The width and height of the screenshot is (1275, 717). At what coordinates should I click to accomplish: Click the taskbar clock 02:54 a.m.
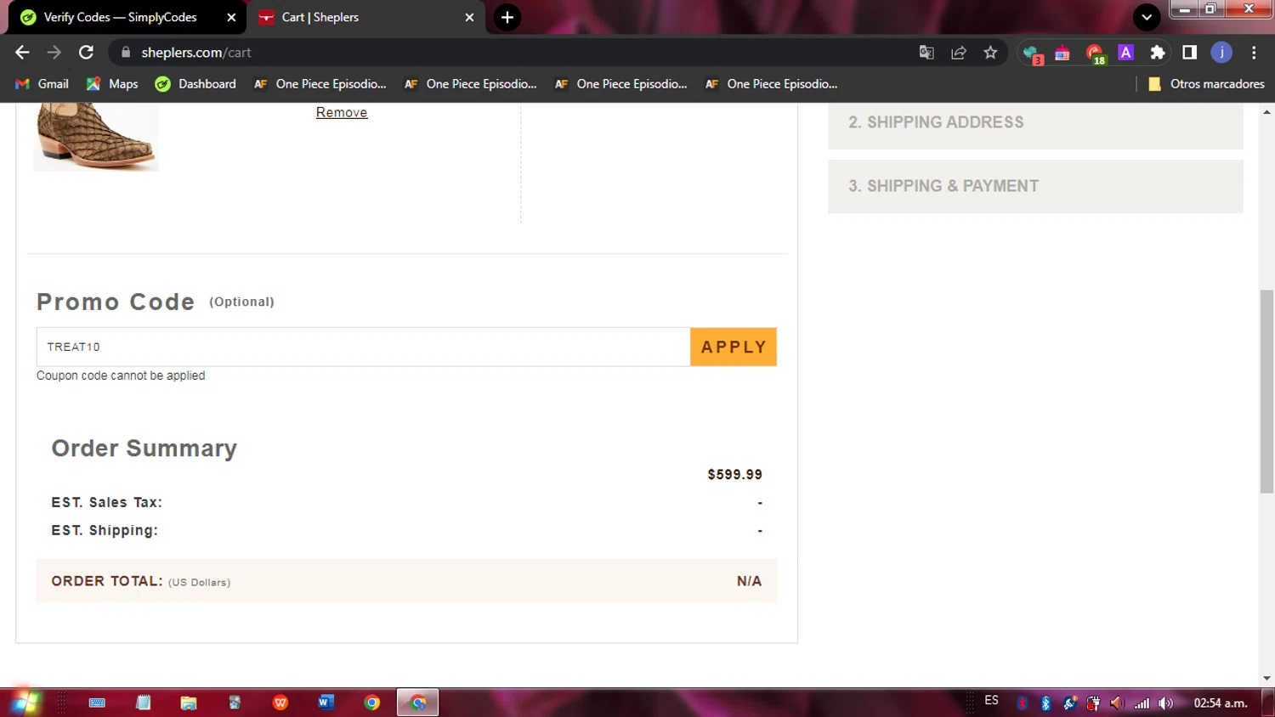(1221, 703)
